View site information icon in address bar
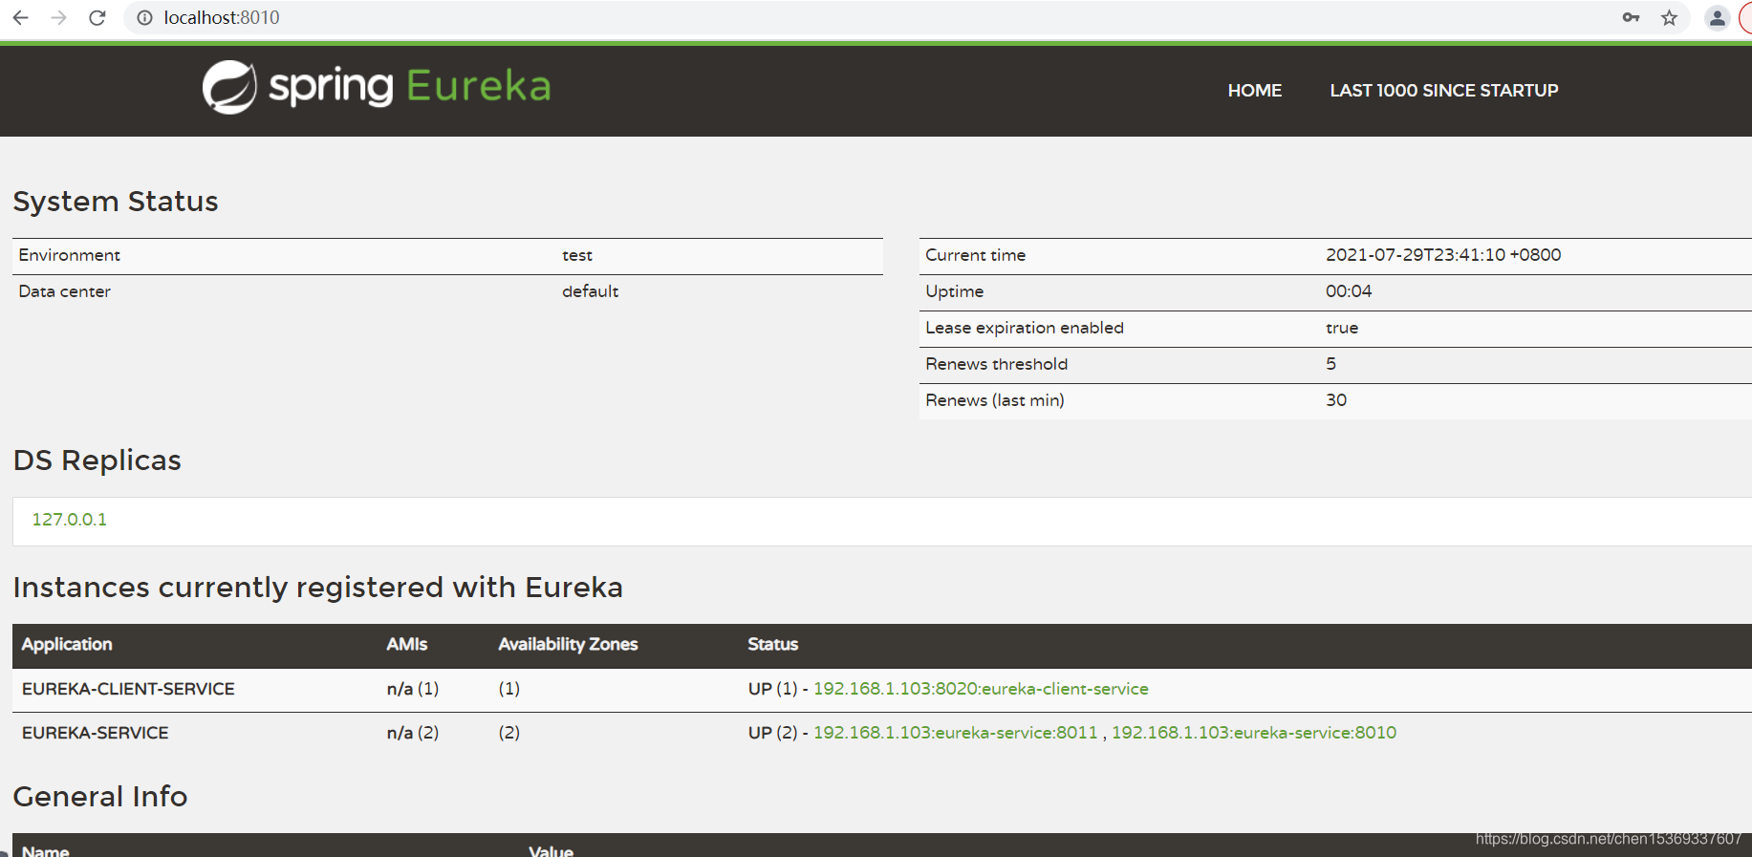The width and height of the screenshot is (1752, 857). click(x=144, y=17)
